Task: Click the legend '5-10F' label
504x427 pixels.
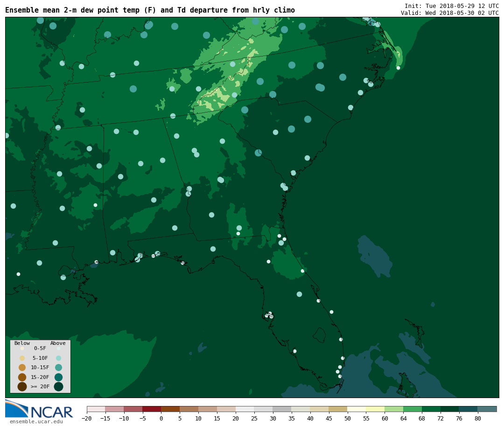Action: (x=40, y=358)
